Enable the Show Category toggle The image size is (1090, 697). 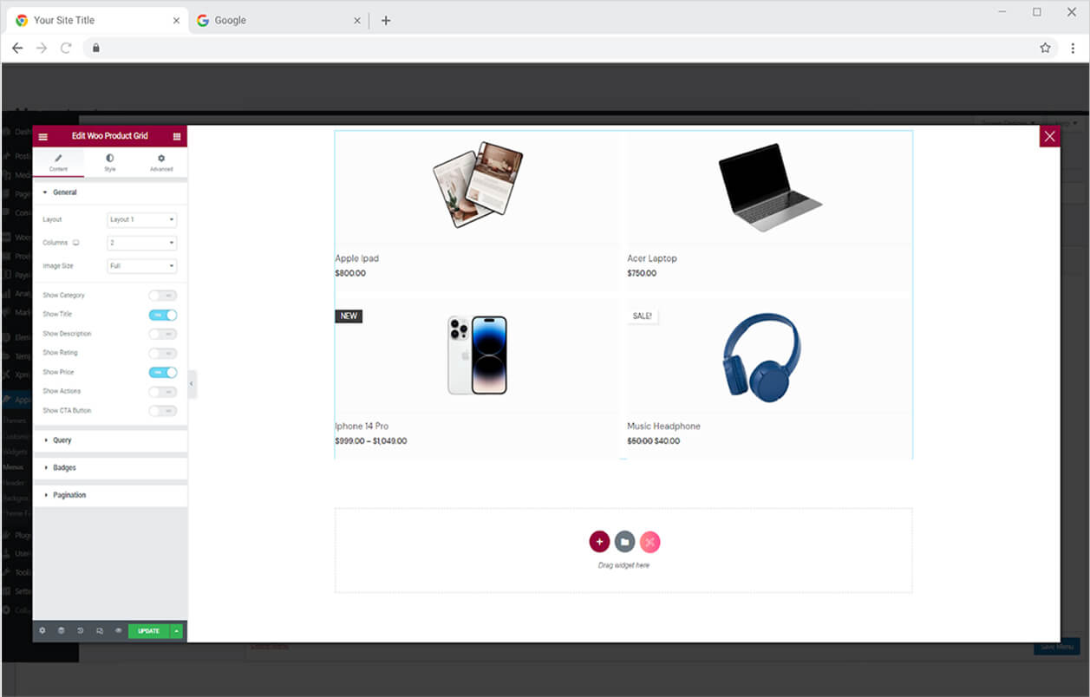pos(162,296)
